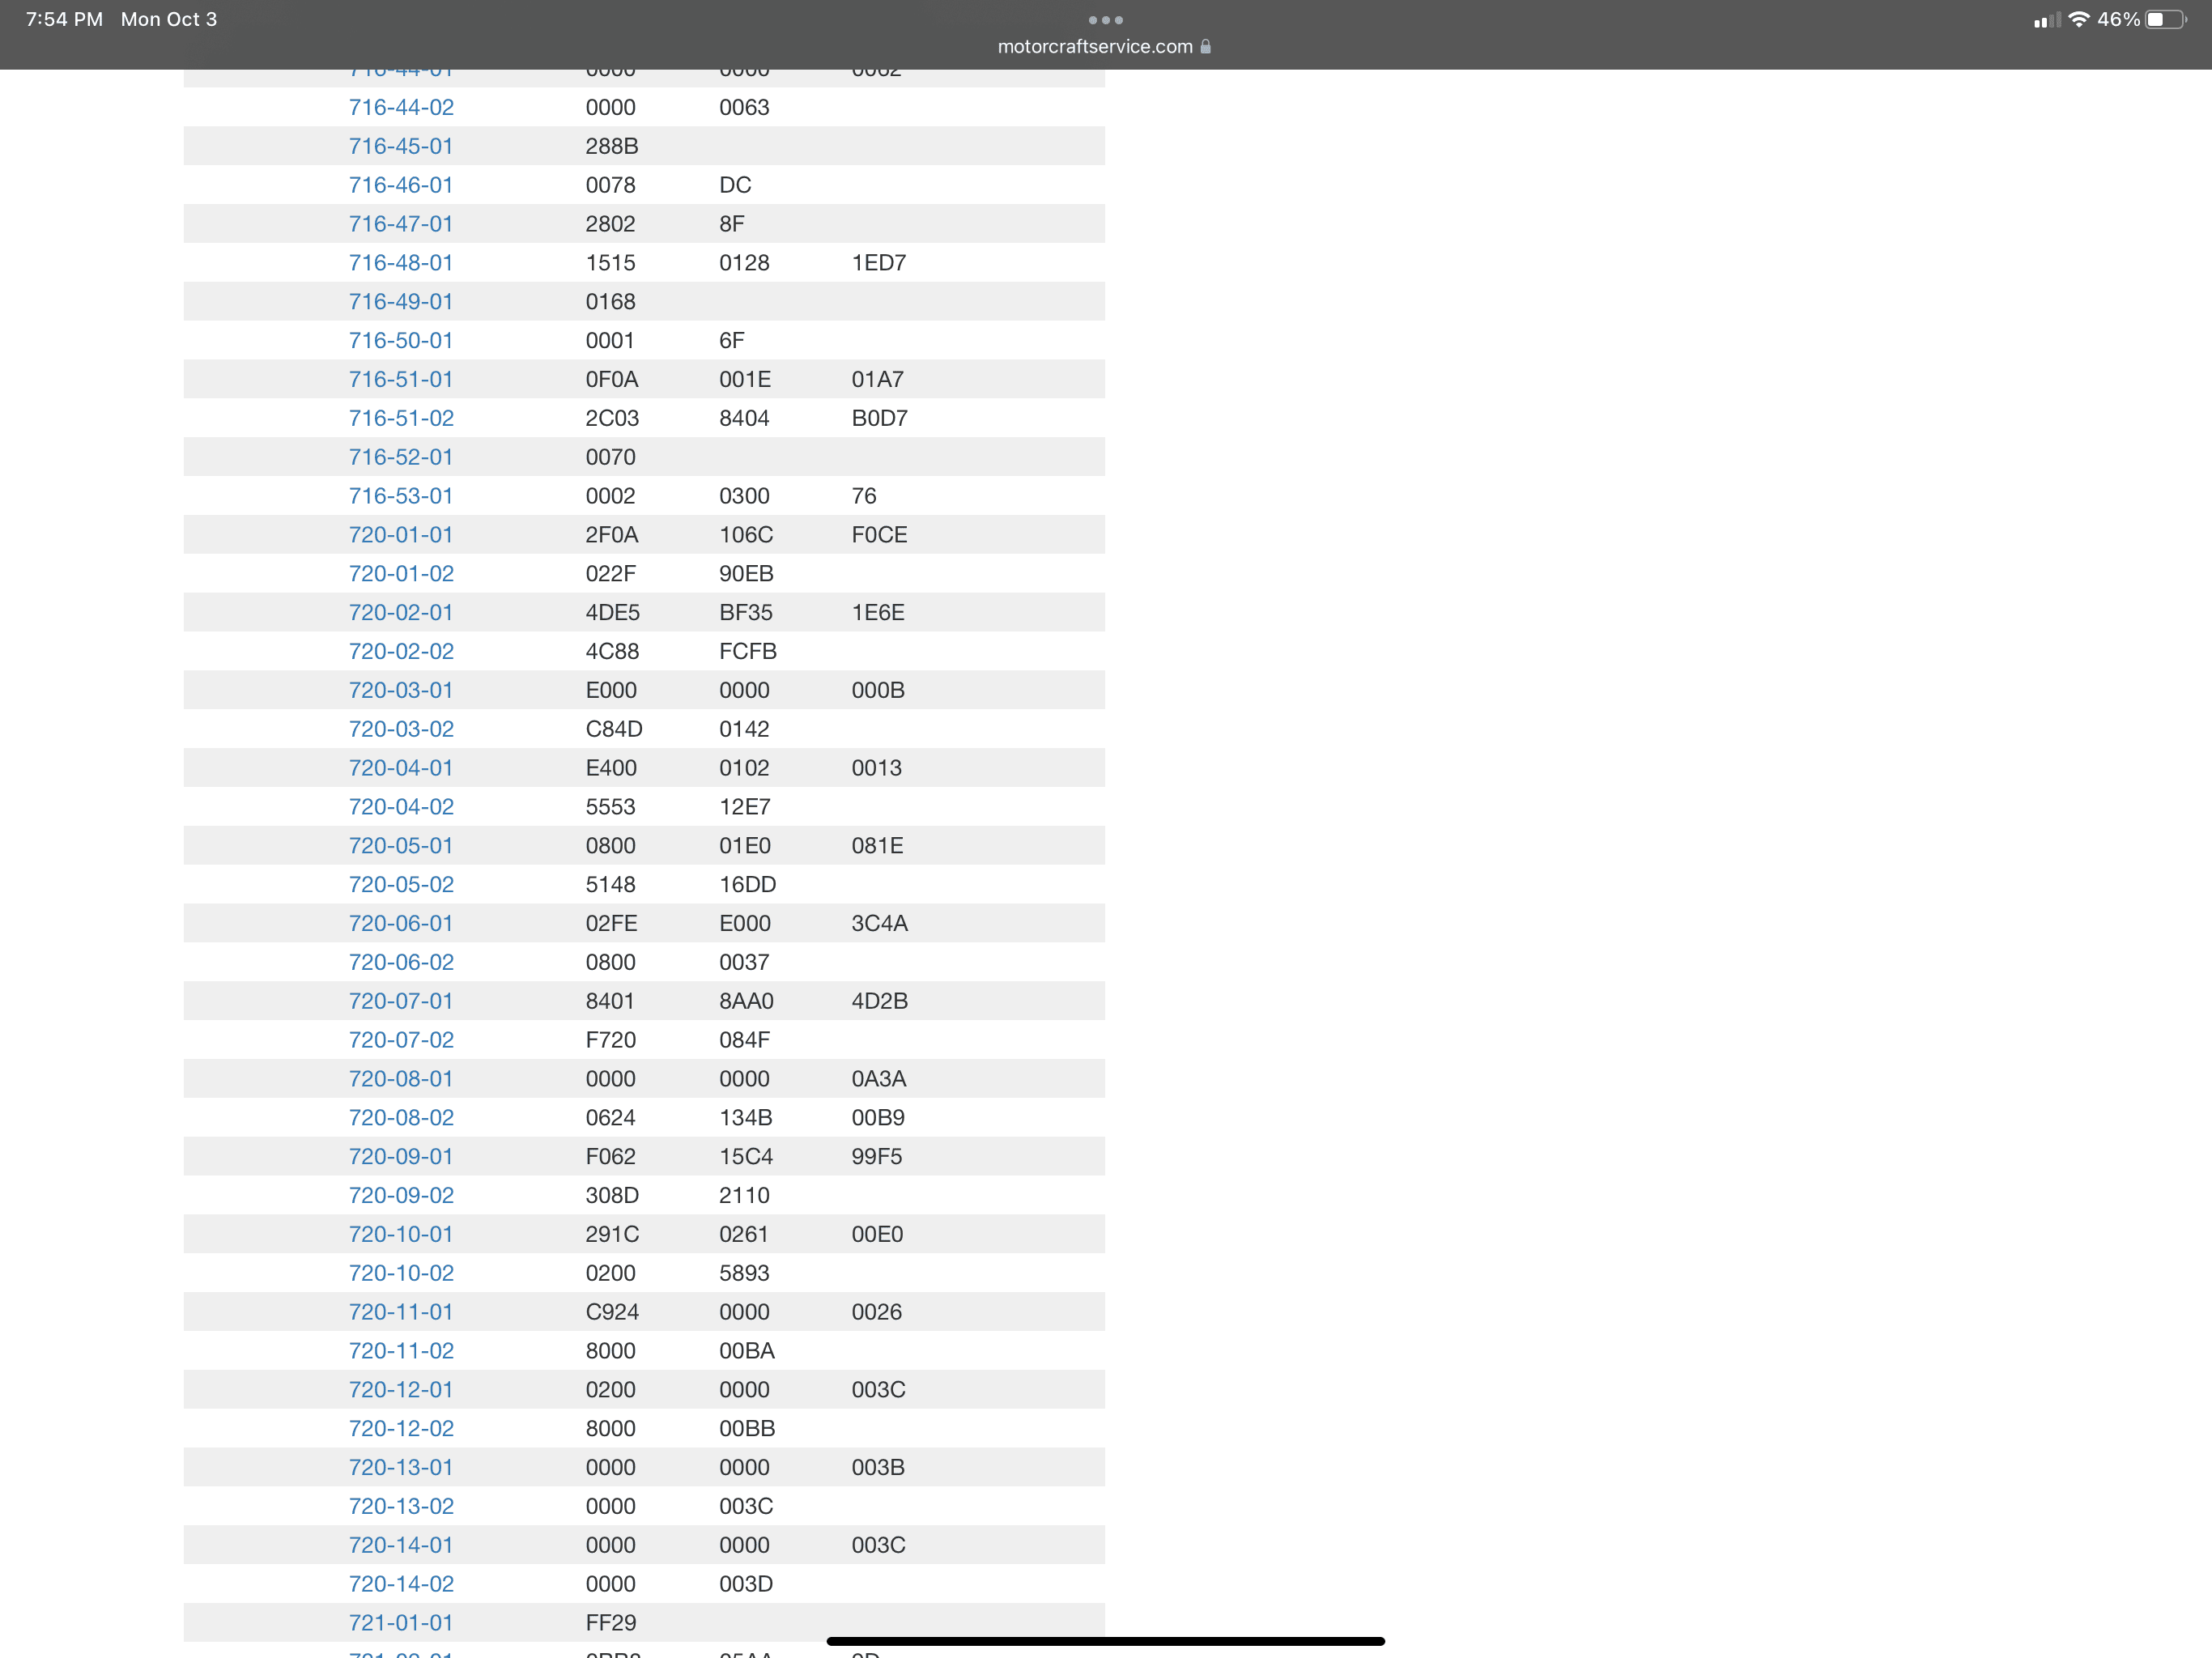Open link 720-14-01
Screen dimensions: 2212x1658
point(401,1545)
